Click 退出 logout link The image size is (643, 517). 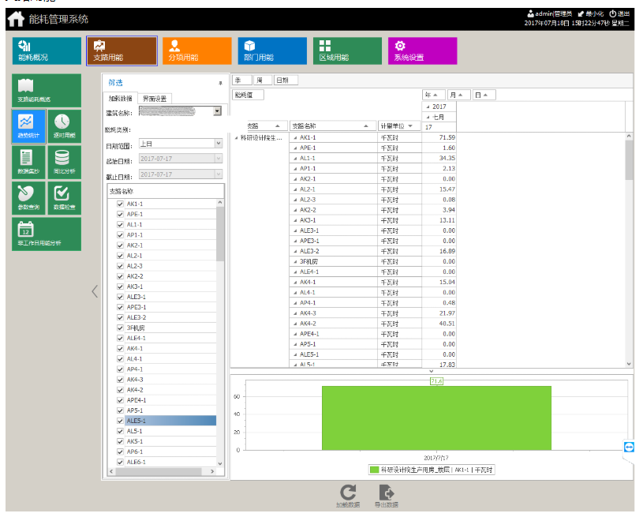pyautogui.click(x=619, y=13)
